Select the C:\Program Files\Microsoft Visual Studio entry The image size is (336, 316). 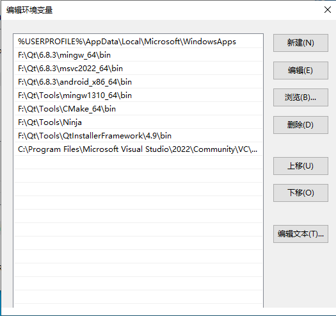(138, 149)
